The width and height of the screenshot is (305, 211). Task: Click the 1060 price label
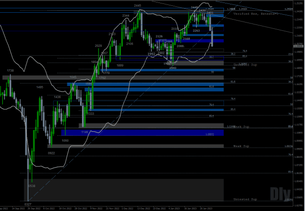point(65,140)
